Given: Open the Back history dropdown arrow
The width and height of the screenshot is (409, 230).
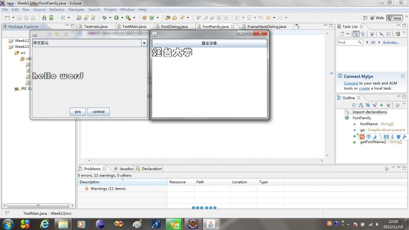Looking at the screenshot, I should click(274, 18).
